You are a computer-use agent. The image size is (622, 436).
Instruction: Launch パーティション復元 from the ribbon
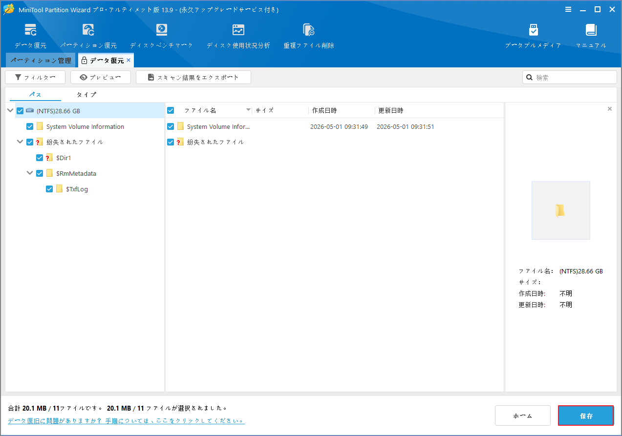point(88,36)
